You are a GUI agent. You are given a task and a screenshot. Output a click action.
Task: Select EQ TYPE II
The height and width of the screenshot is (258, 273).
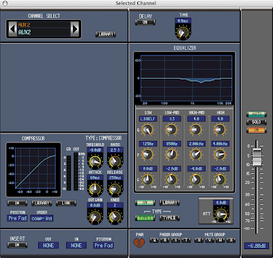click(x=169, y=218)
